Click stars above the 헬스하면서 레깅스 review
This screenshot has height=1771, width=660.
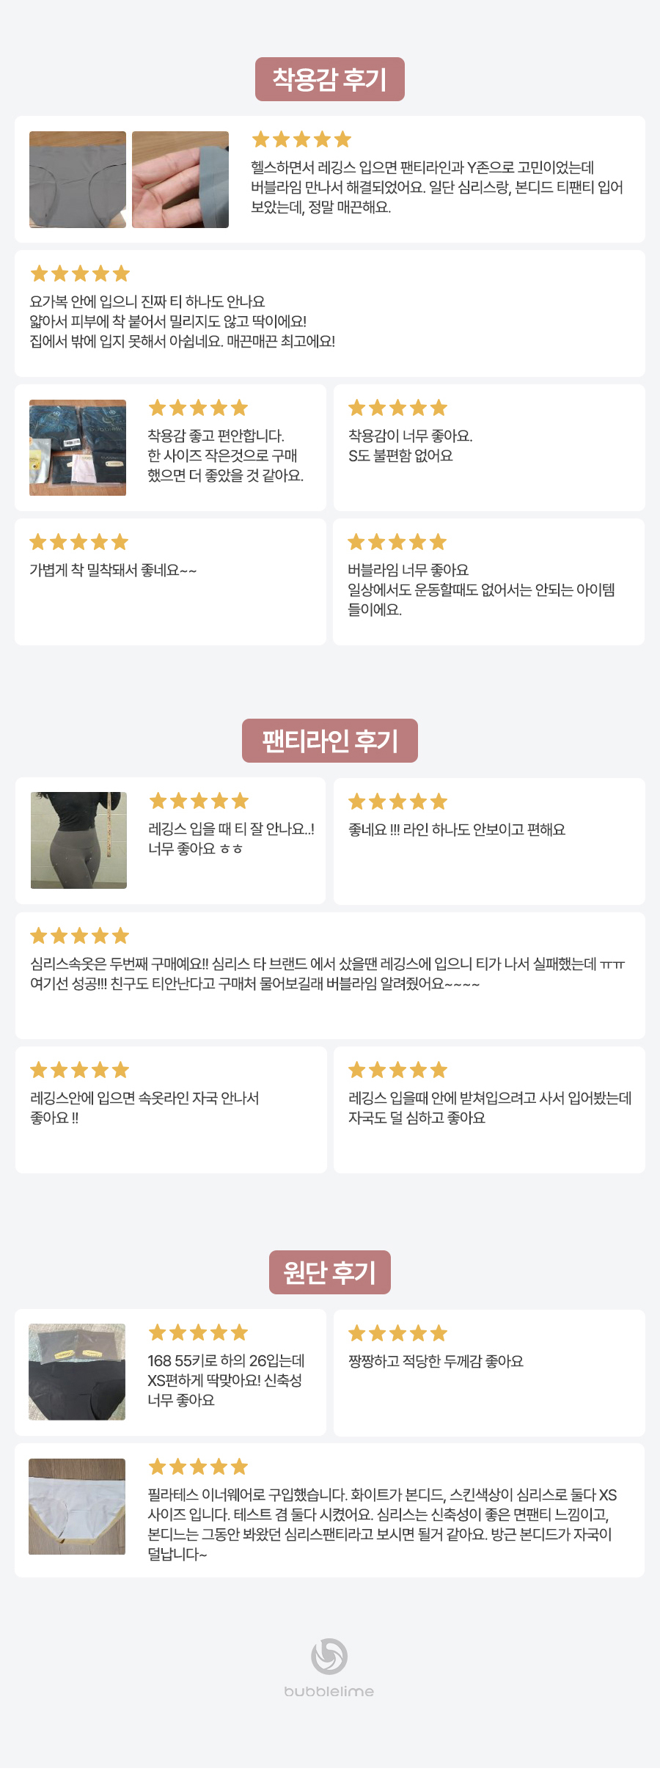coord(301,139)
